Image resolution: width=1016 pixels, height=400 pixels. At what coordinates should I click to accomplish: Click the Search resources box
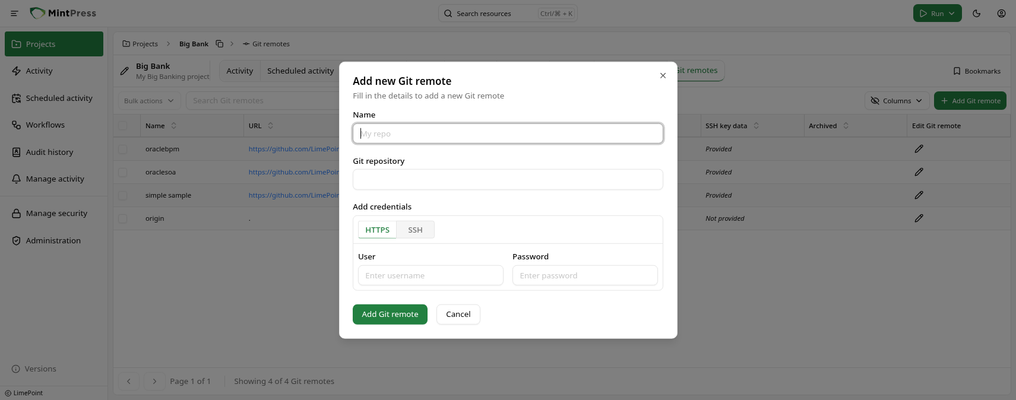point(508,13)
